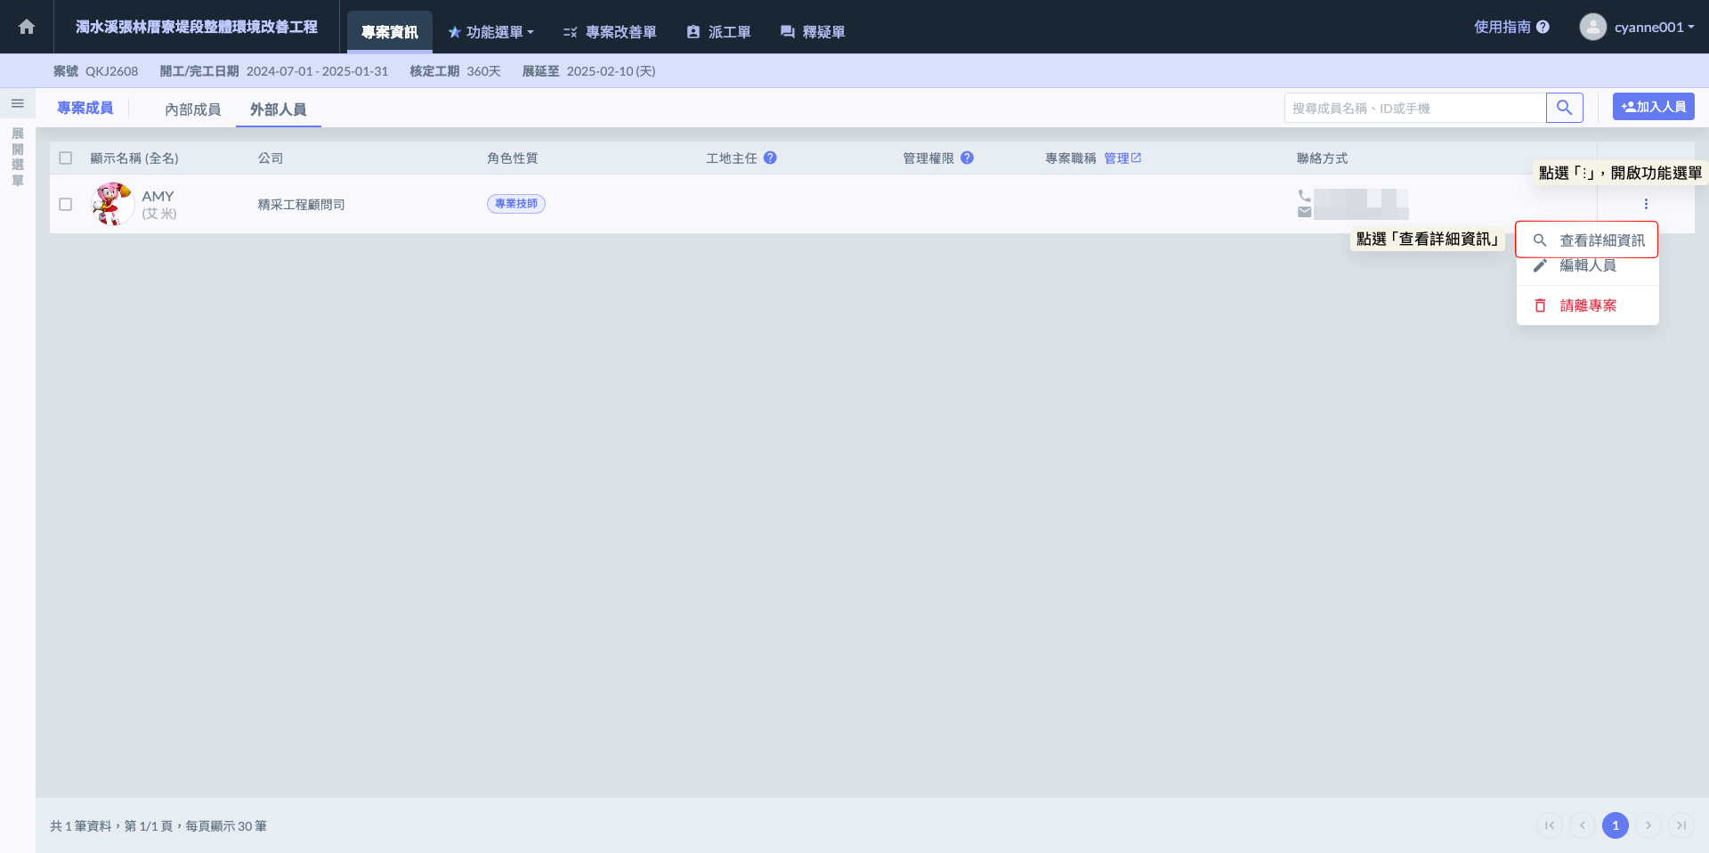Click AMY's profile picture
Screen dimensions: 1709x853
112,204
